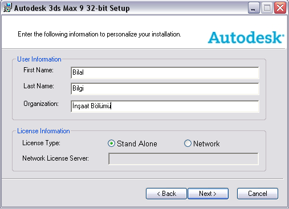Go back with the Back button
This screenshot has width=289, height=209.
tap(166, 194)
